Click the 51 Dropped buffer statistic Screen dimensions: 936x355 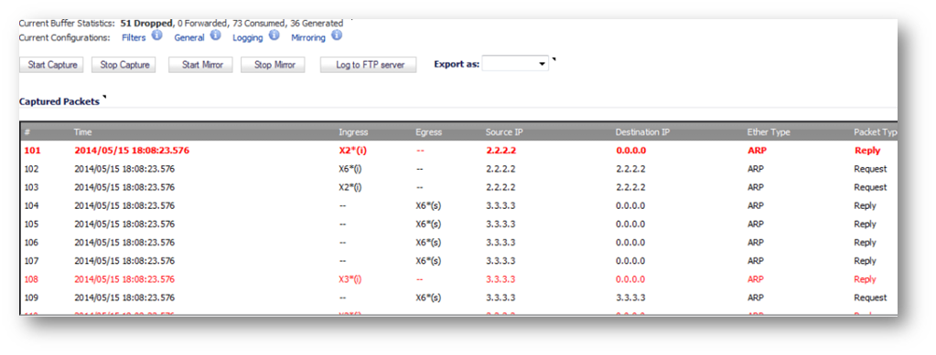point(146,23)
